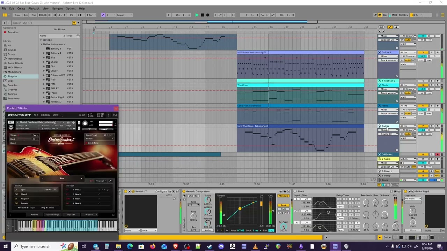This screenshot has height=251, width=447.
Task: Toggle the Key map mode button
Action: [x=385, y=15]
